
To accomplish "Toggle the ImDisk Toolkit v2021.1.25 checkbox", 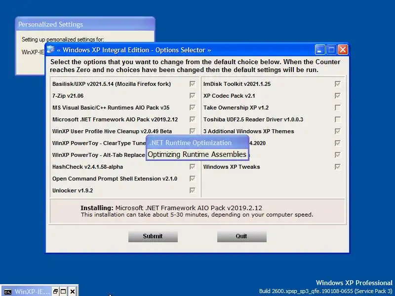I will 338,84.
